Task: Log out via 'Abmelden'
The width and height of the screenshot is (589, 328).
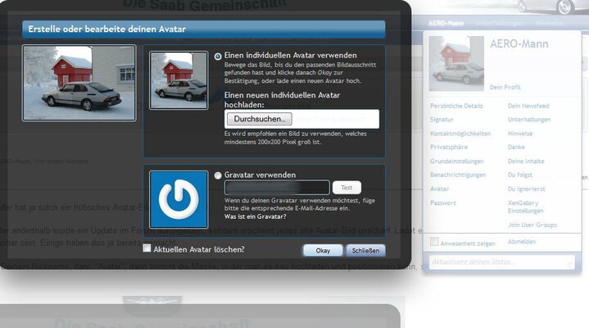Action: tap(521, 241)
